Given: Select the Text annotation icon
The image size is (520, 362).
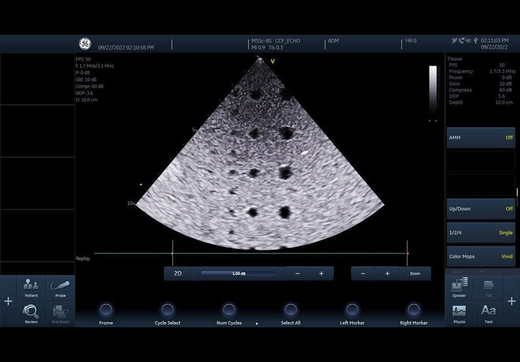Looking at the screenshot, I should [488, 313].
